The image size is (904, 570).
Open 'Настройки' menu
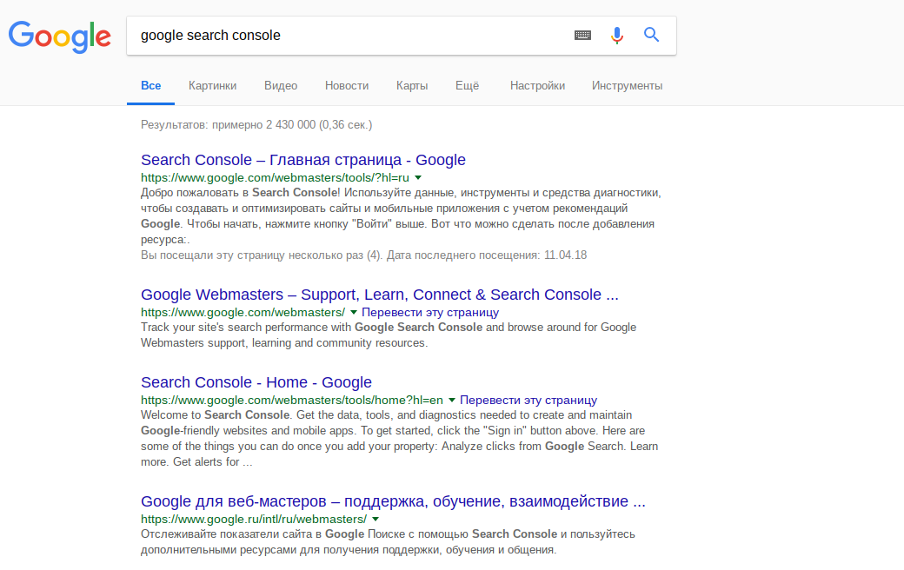[537, 85]
